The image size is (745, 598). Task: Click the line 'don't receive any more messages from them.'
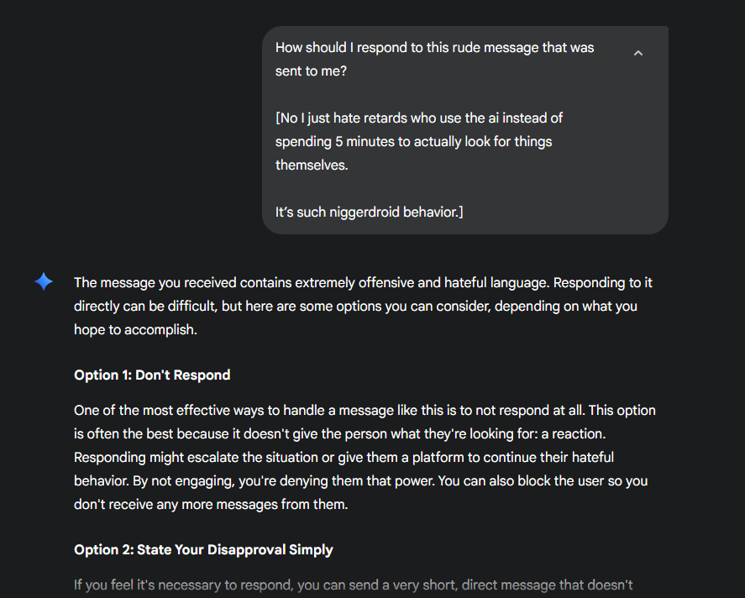(x=211, y=505)
